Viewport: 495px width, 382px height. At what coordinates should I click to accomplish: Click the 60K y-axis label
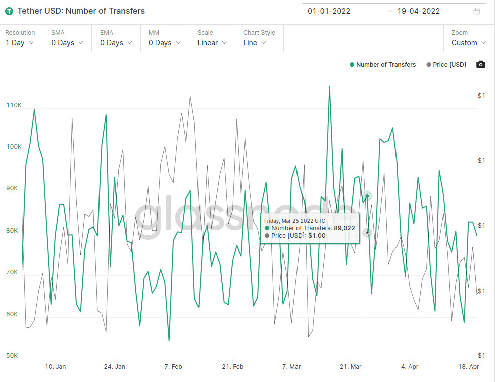click(12, 314)
